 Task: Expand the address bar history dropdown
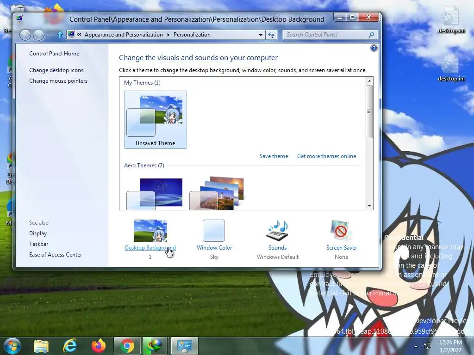coord(261,35)
